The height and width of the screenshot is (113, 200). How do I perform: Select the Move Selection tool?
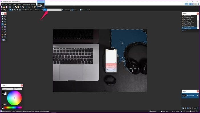pos(5,19)
